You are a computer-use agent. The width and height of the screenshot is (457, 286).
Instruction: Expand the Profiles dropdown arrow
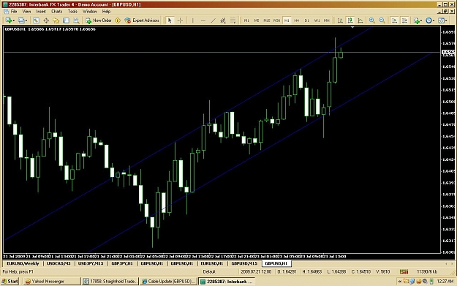point(26,20)
